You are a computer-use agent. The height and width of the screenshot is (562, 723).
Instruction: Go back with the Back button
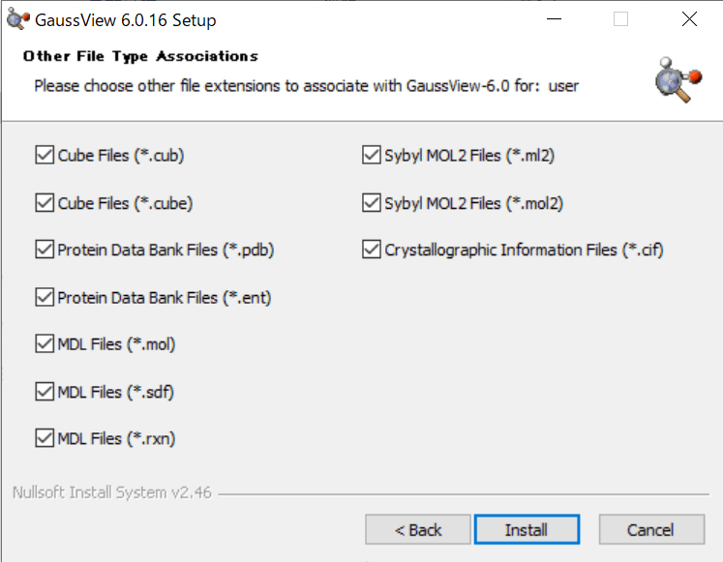click(418, 529)
